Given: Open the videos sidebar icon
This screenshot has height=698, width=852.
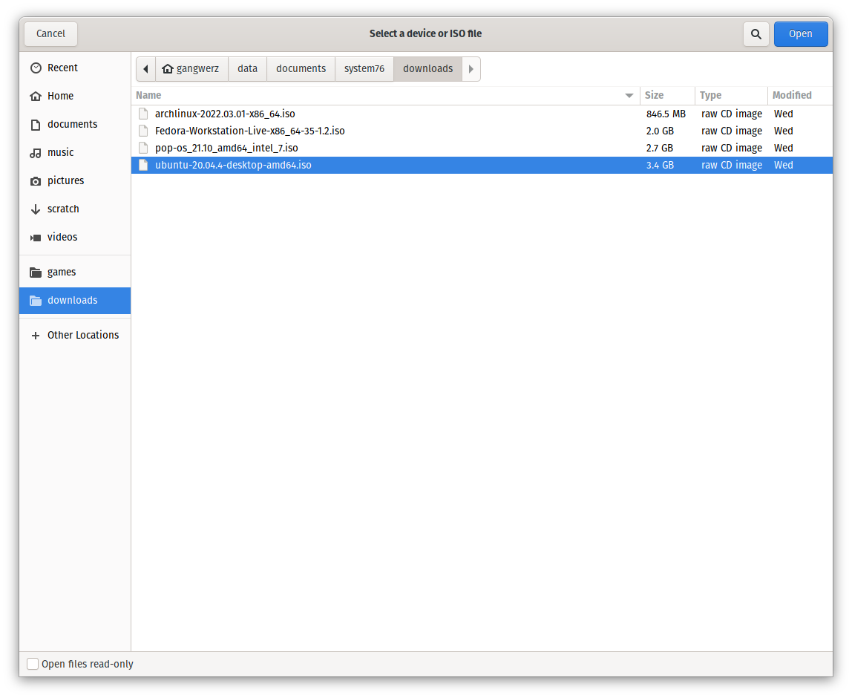Looking at the screenshot, I should (x=36, y=237).
